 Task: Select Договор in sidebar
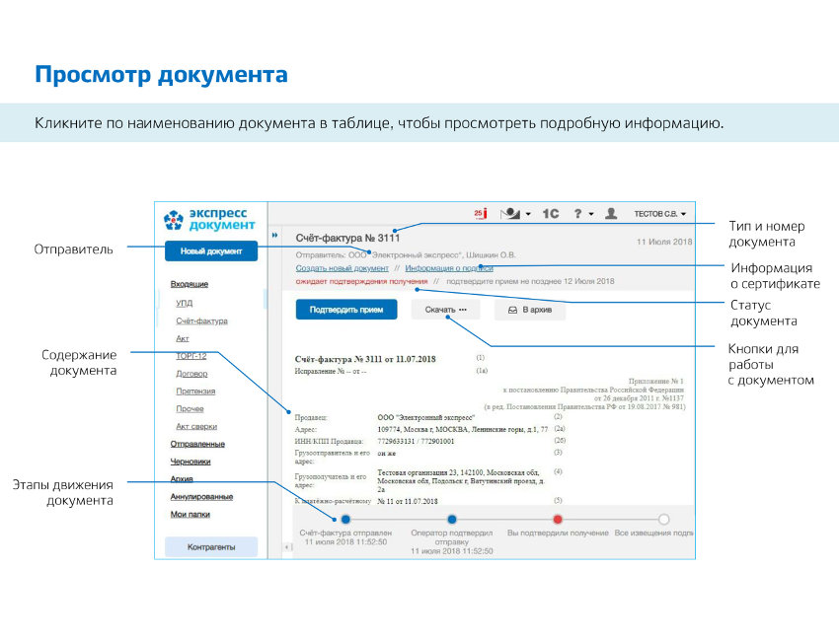191,374
